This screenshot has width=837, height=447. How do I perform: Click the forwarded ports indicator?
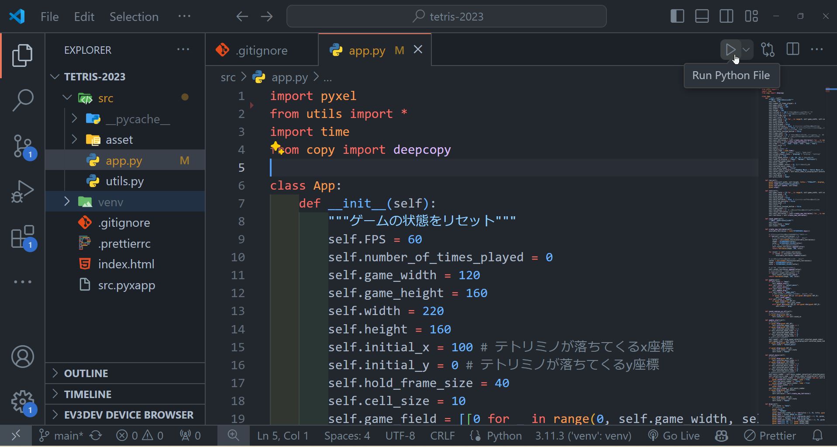190,436
